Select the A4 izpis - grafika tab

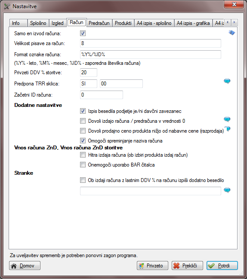tap(193, 23)
